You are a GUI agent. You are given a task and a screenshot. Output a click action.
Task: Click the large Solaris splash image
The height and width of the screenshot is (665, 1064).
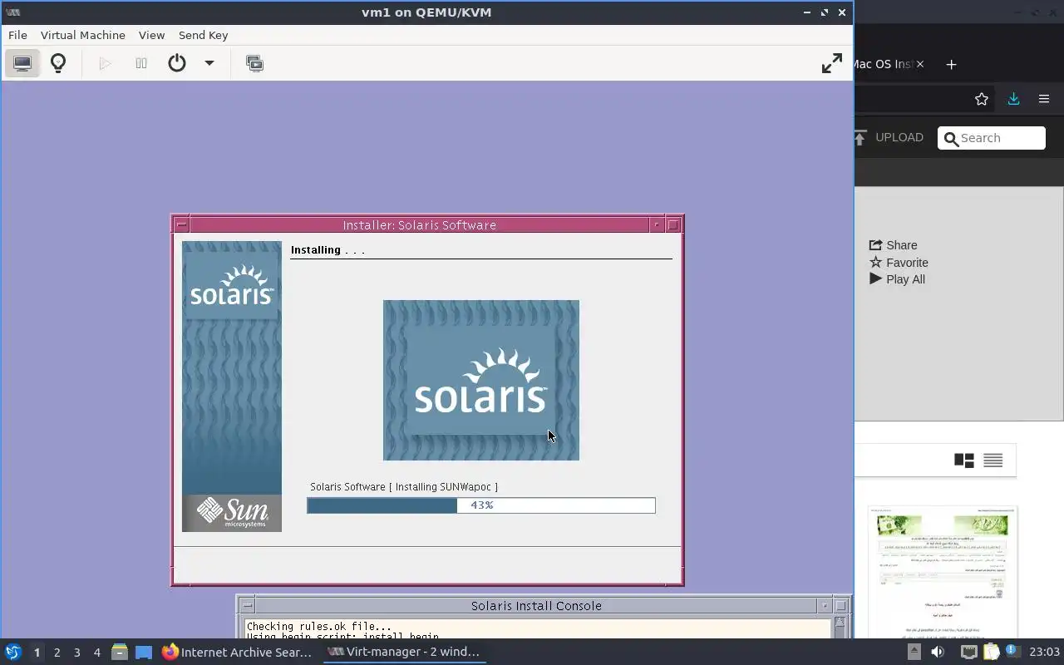[481, 380]
